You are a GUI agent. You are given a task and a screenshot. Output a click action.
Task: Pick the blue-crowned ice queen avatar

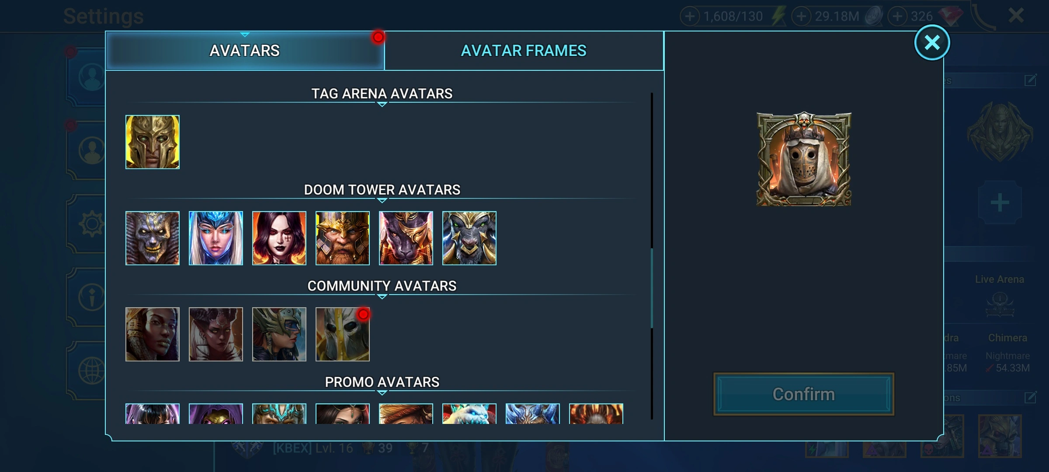click(x=215, y=238)
